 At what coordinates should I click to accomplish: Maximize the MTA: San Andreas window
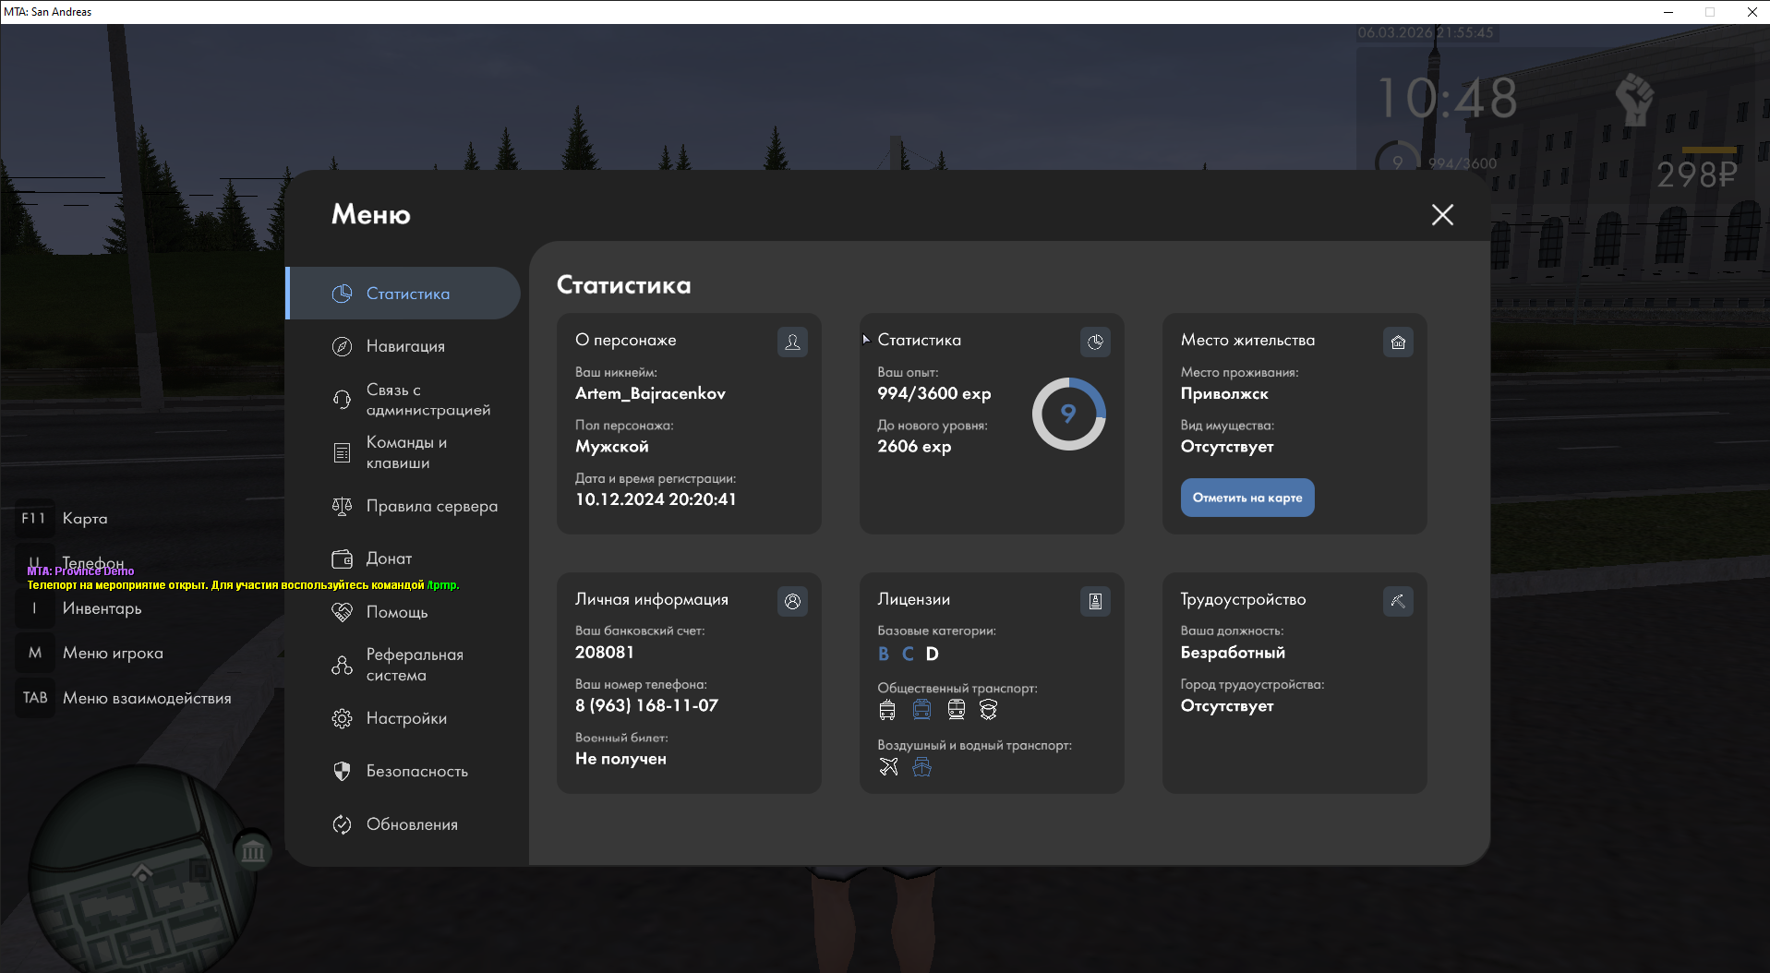1710,12
